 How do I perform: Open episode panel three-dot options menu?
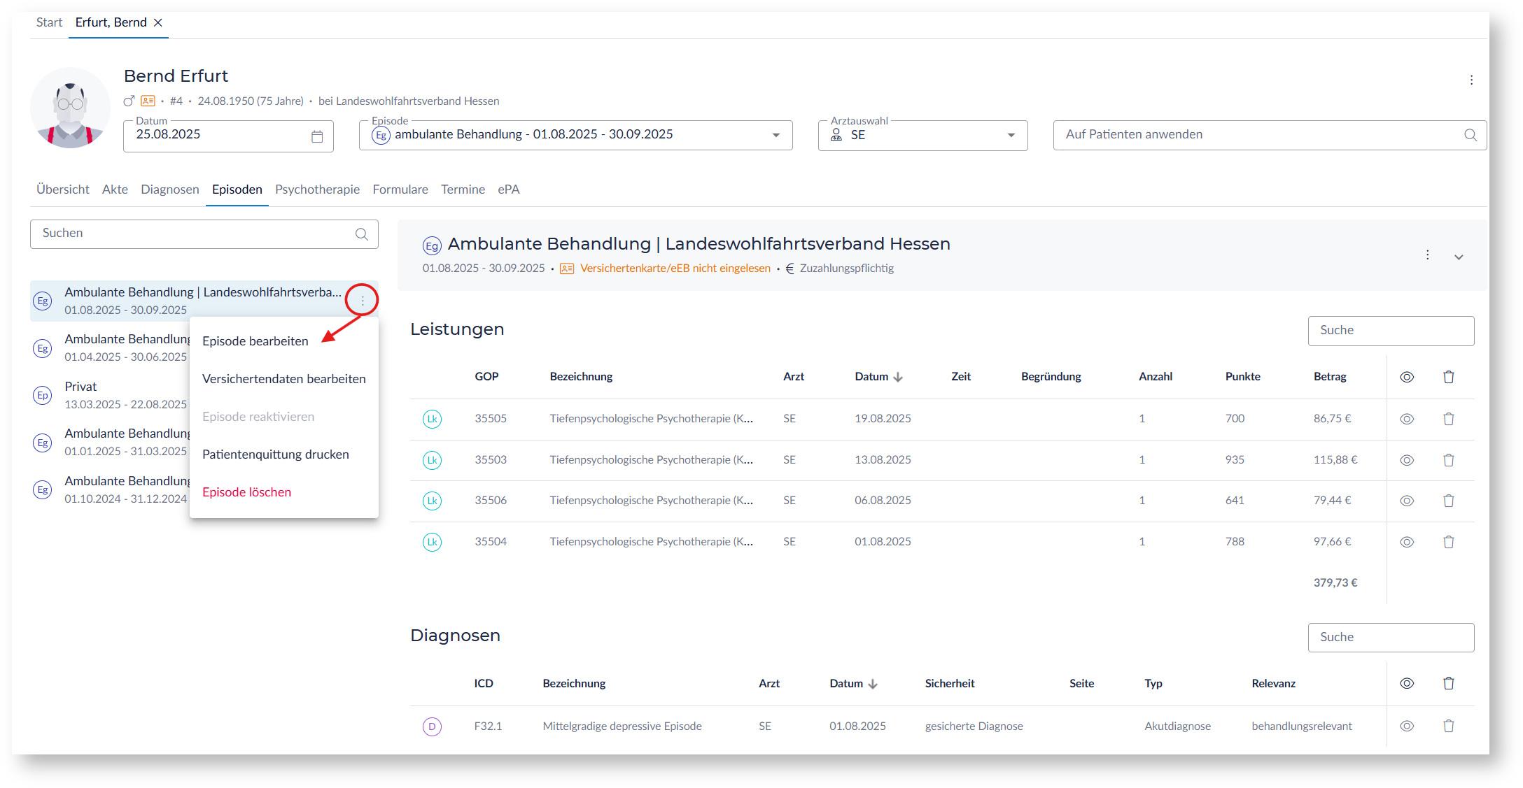[1427, 255]
